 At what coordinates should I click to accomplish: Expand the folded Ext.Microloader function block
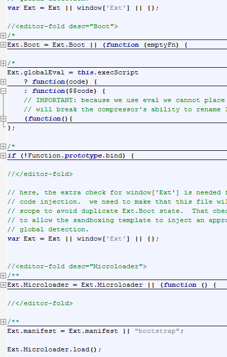coord(3,285)
